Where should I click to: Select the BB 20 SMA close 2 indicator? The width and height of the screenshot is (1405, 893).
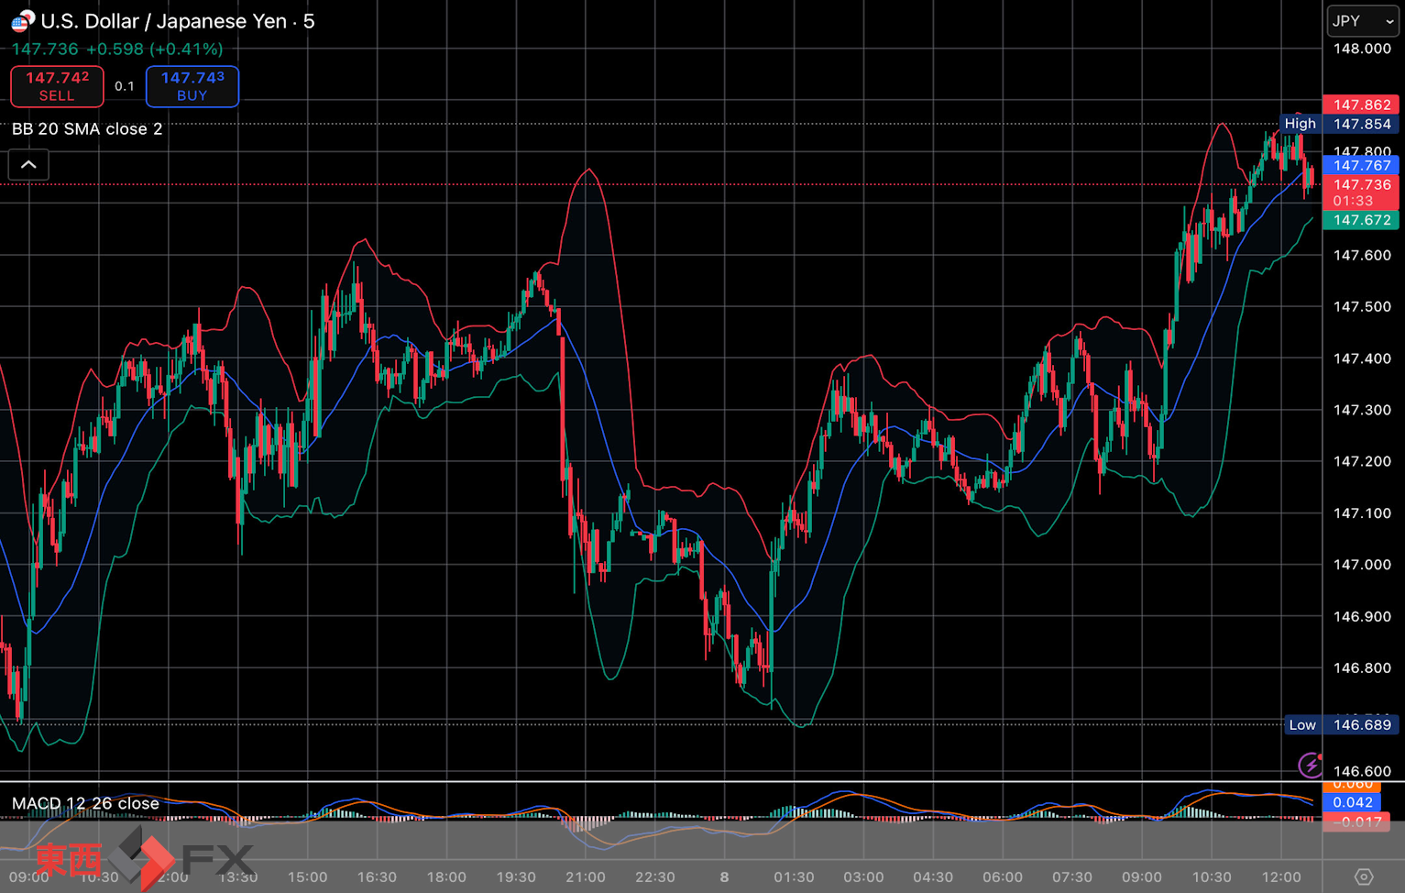tap(87, 129)
